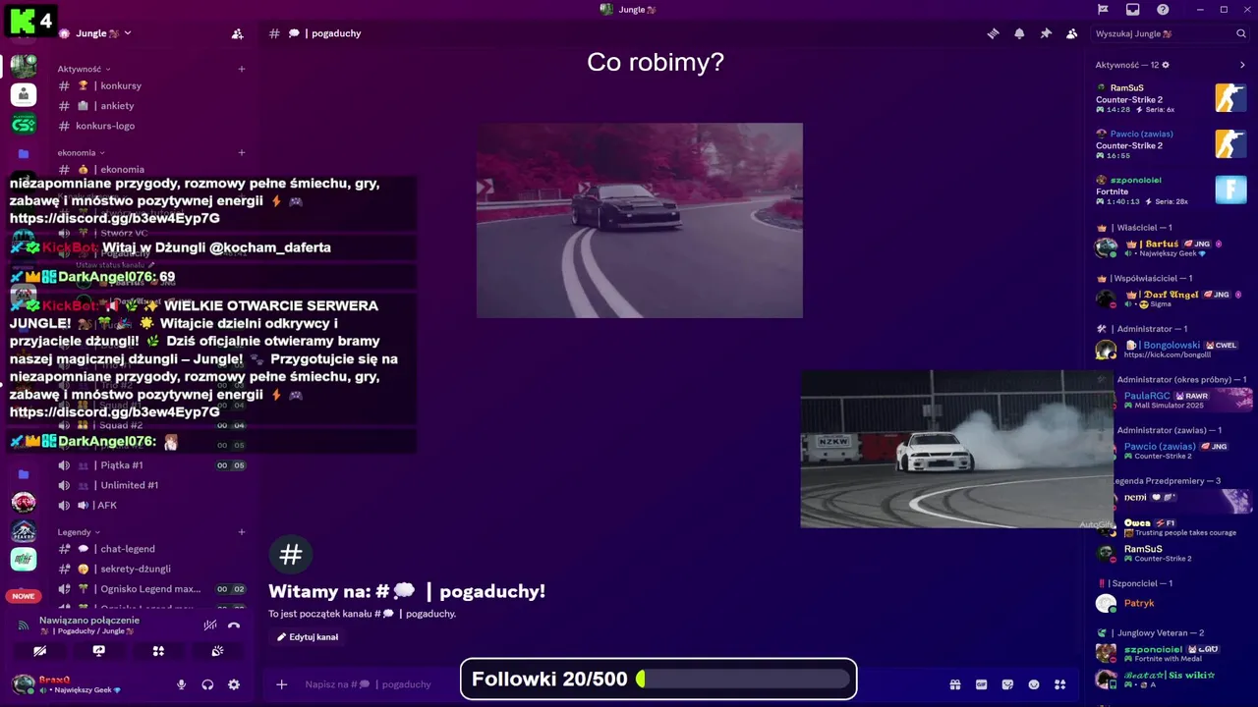This screenshot has width=1258, height=707.
Task: Open Bongolowski member profile
Action: click(1172, 350)
